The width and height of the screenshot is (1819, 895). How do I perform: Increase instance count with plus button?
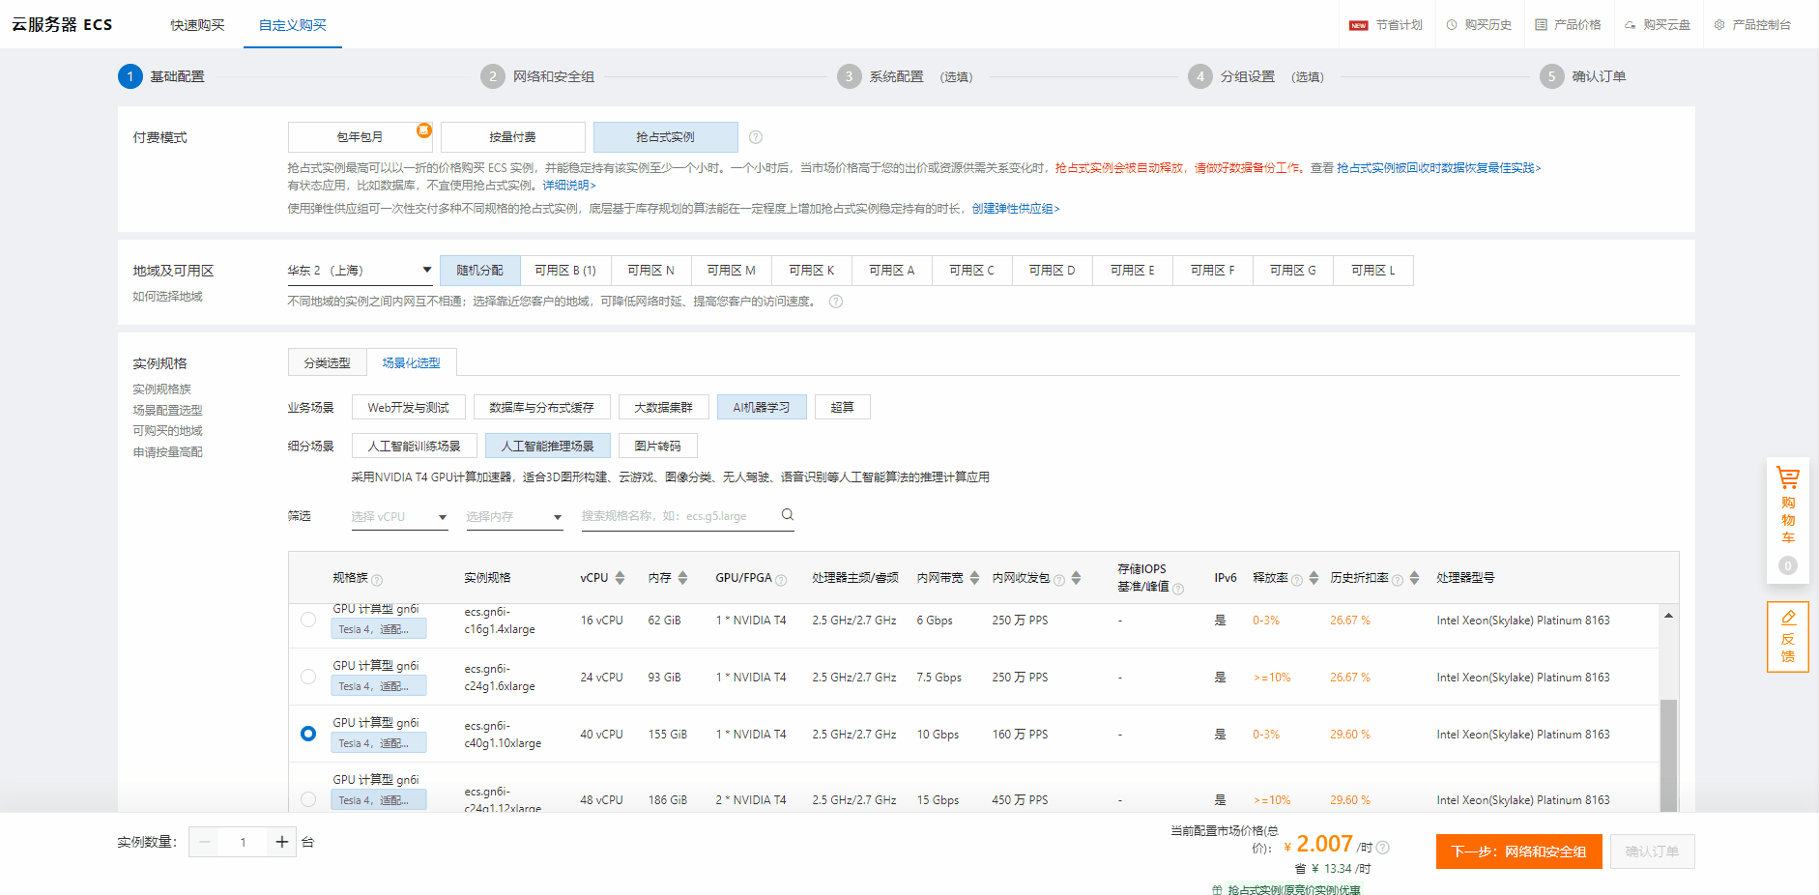[x=281, y=842]
